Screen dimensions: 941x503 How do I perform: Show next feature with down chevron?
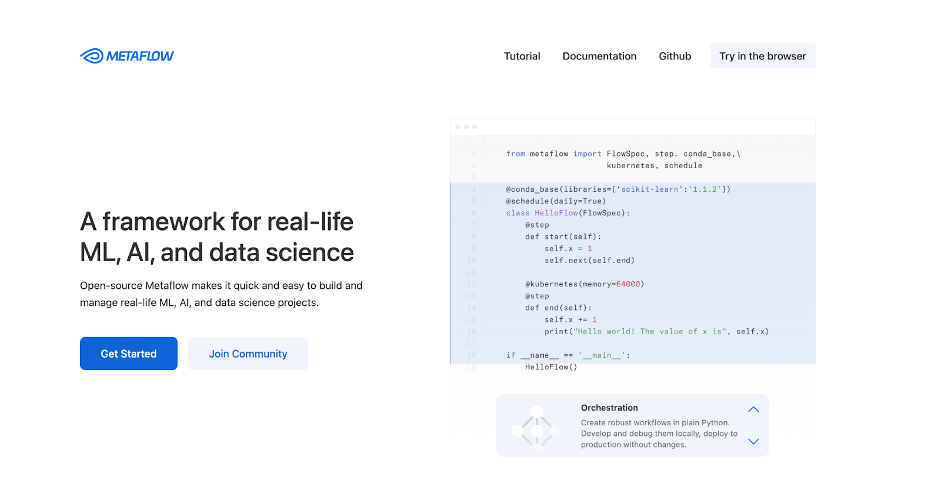753,441
